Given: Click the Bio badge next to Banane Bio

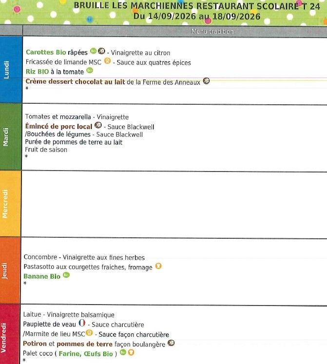Looking at the screenshot, I should [66, 275].
